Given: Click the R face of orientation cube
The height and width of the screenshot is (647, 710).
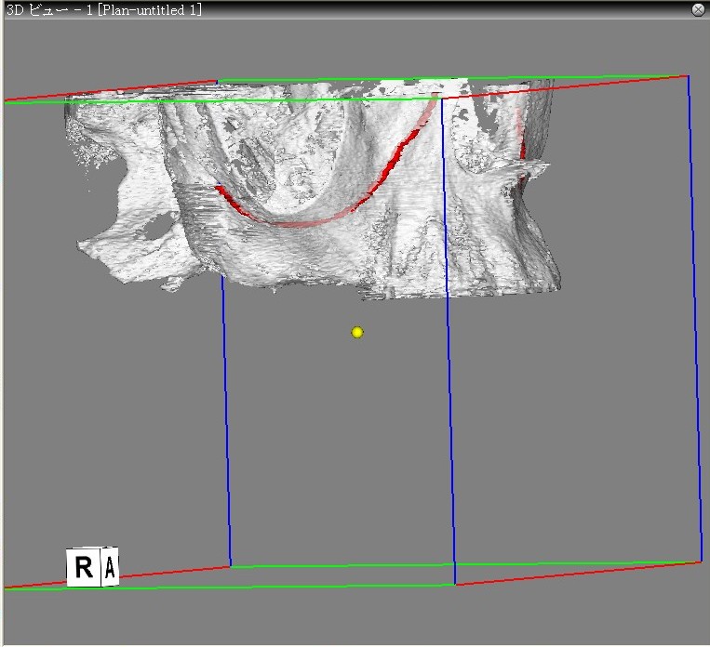Looking at the screenshot, I should click(x=84, y=567).
